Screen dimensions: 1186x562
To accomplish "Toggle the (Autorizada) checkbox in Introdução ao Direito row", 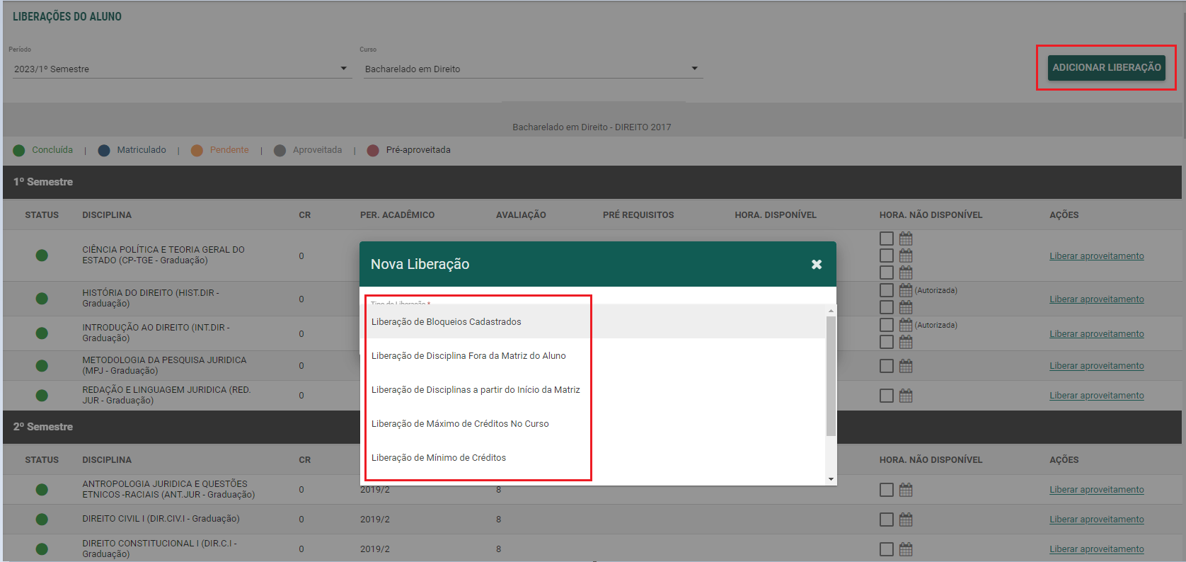I will click(887, 325).
